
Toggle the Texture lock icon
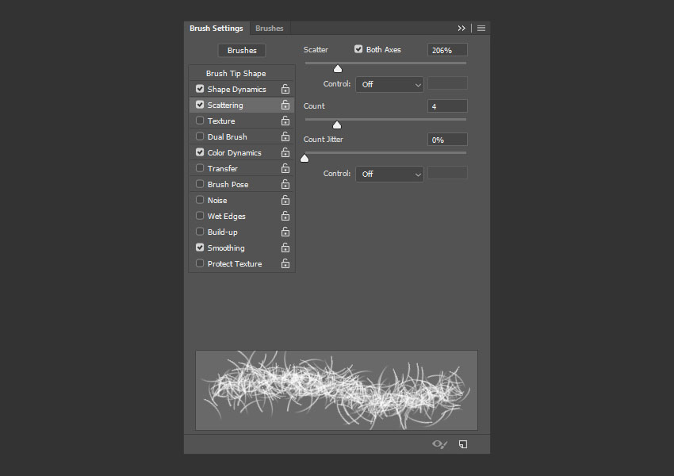pyautogui.click(x=285, y=121)
